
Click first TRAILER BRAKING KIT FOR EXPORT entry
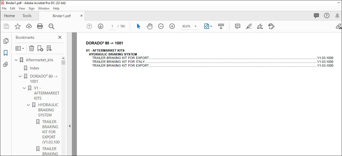120,58
